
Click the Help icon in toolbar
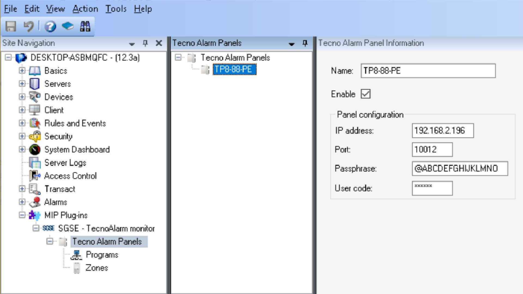tap(50, 26)
